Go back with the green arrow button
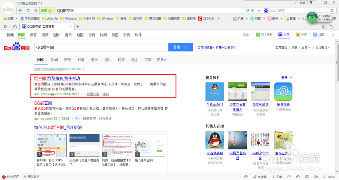This screenshot has height=180, width=339. coord(20,10)
